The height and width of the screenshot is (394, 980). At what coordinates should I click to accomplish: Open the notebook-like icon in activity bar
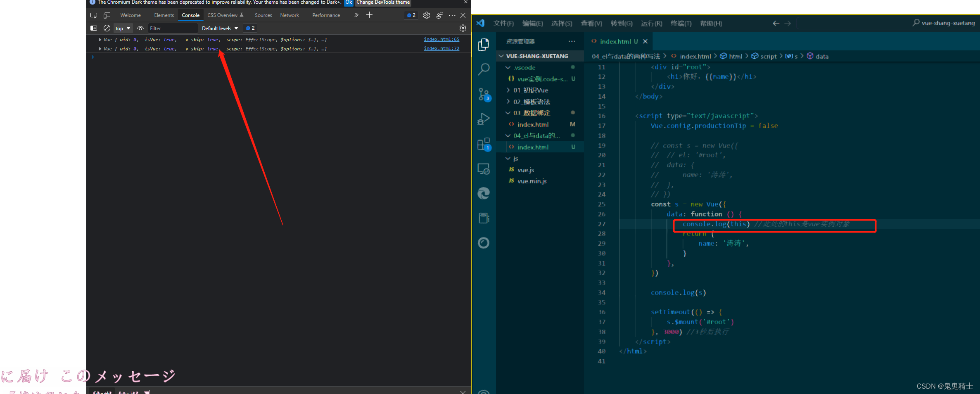(x=484, y=218)
